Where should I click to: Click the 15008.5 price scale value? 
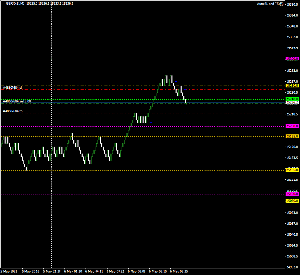pos(292,256)
